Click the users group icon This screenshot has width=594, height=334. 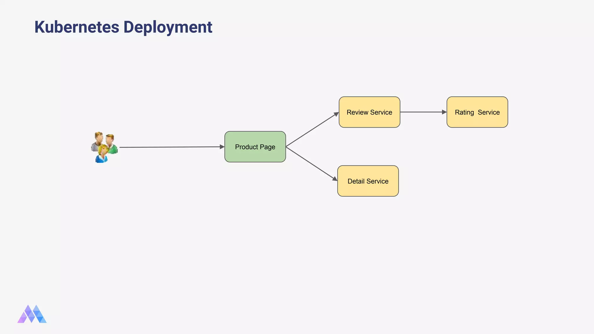(104, 147)
